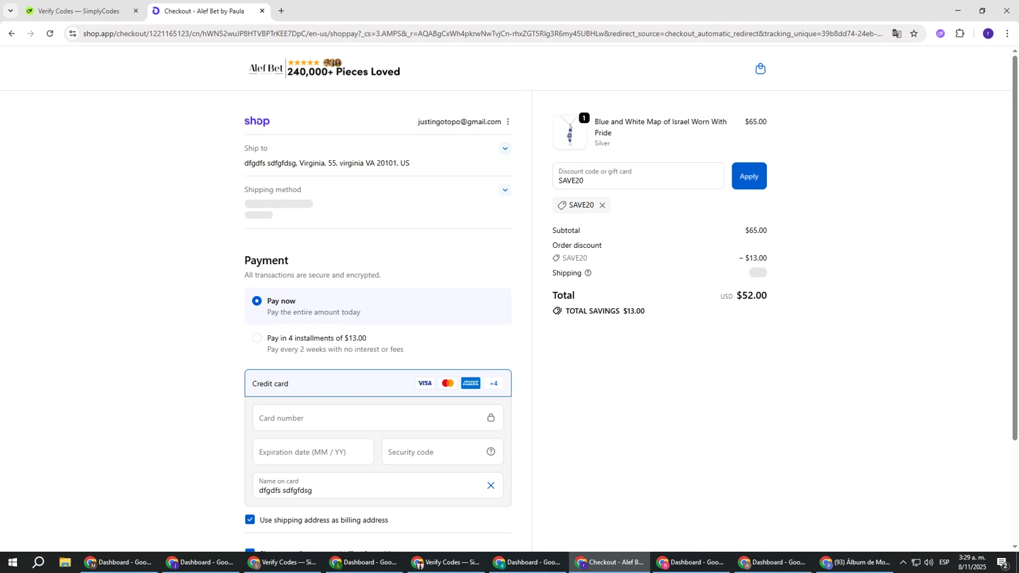Click the American Express logo
Screen dimensions: 1019x573
click(x=471, y=384)
